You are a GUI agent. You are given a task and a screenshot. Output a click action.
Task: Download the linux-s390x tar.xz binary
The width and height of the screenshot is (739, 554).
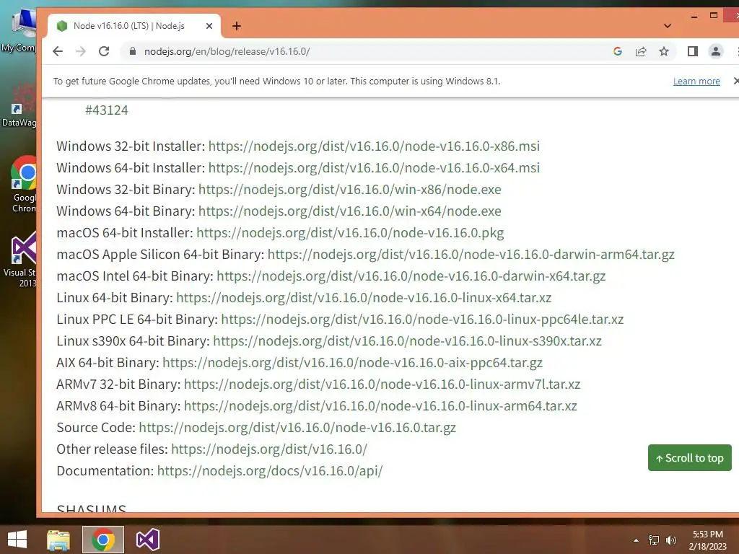click(407, 341)
